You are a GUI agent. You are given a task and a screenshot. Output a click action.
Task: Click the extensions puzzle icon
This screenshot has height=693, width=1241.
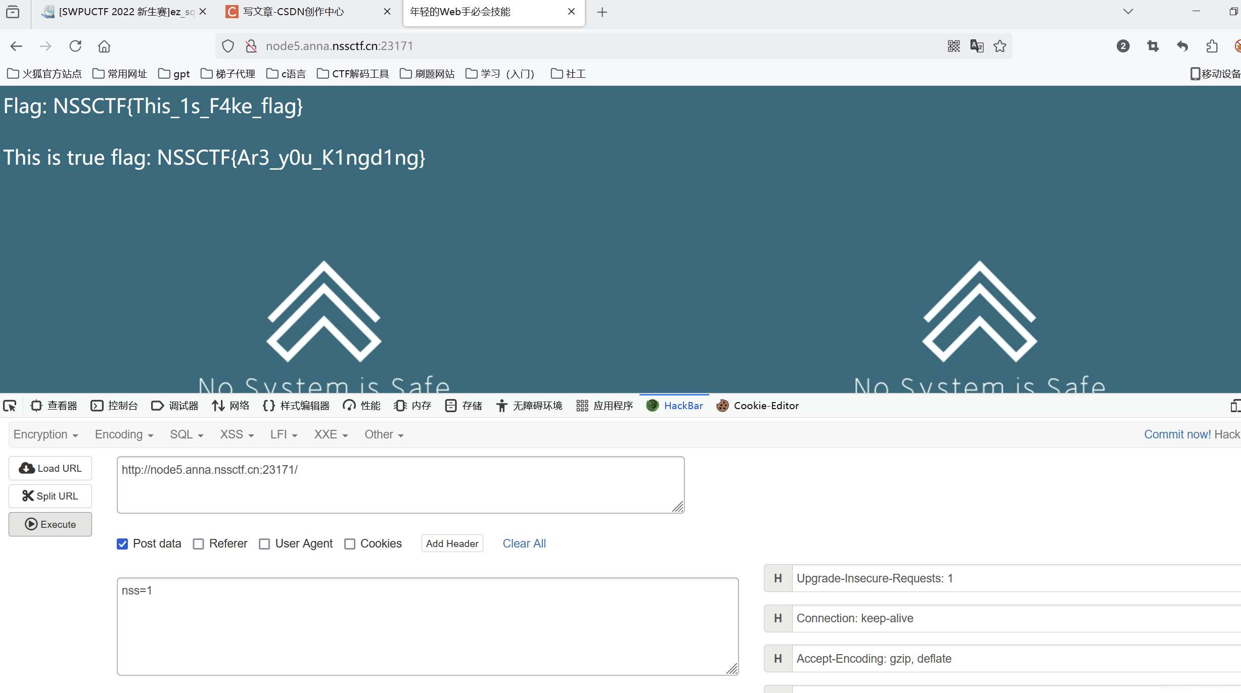coord(1212,46)
